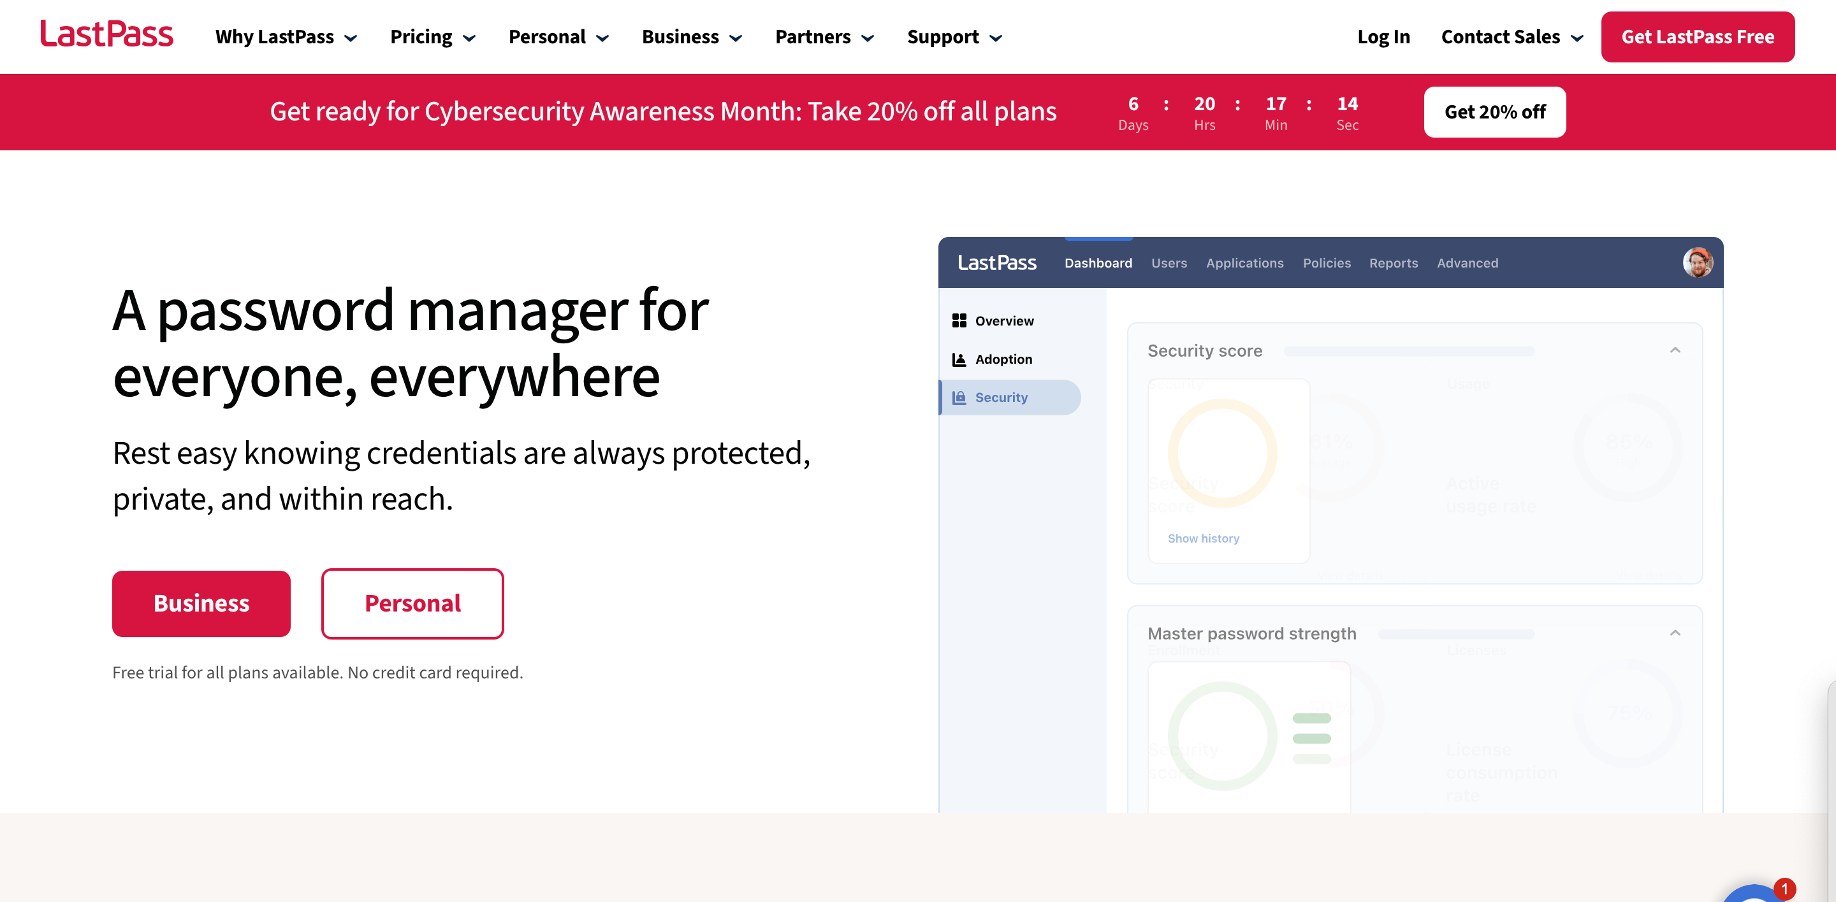Switch to the Applications tab
Screen dimensions: 1836x902
click(x=1244, y=264)
